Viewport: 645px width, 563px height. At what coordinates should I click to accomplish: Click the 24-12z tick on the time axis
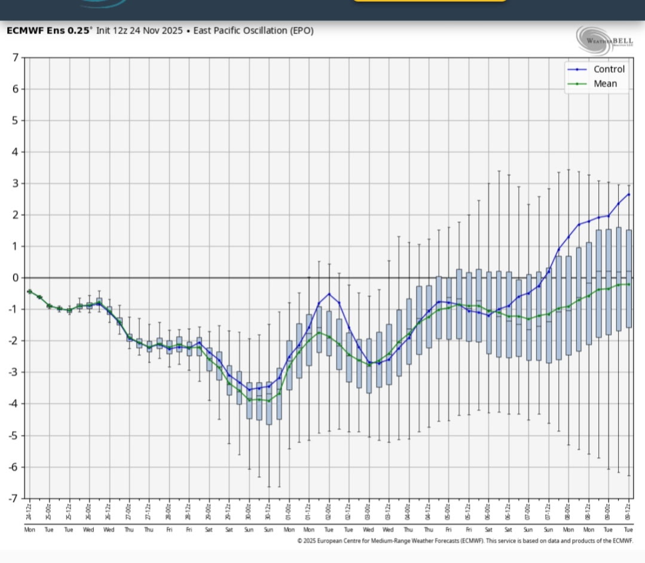click(x=29, y=512)
